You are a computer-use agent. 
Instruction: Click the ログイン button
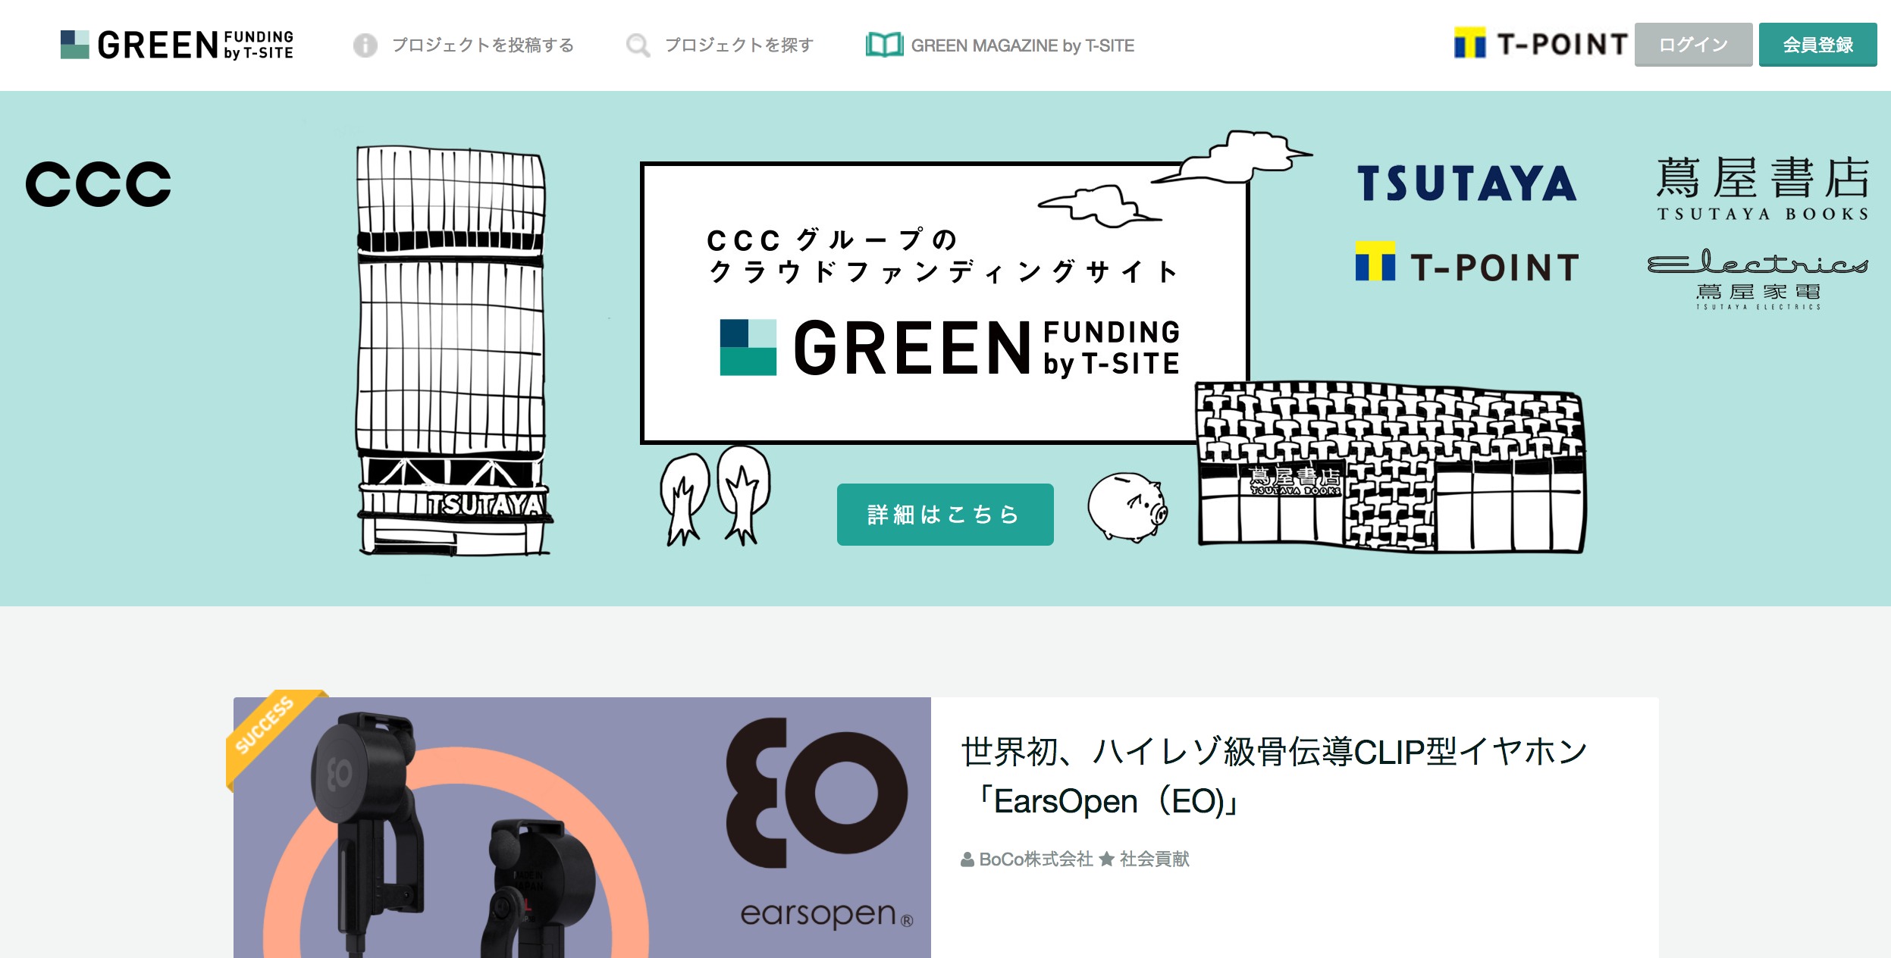pyautogui.click(x=1693, y=45)
